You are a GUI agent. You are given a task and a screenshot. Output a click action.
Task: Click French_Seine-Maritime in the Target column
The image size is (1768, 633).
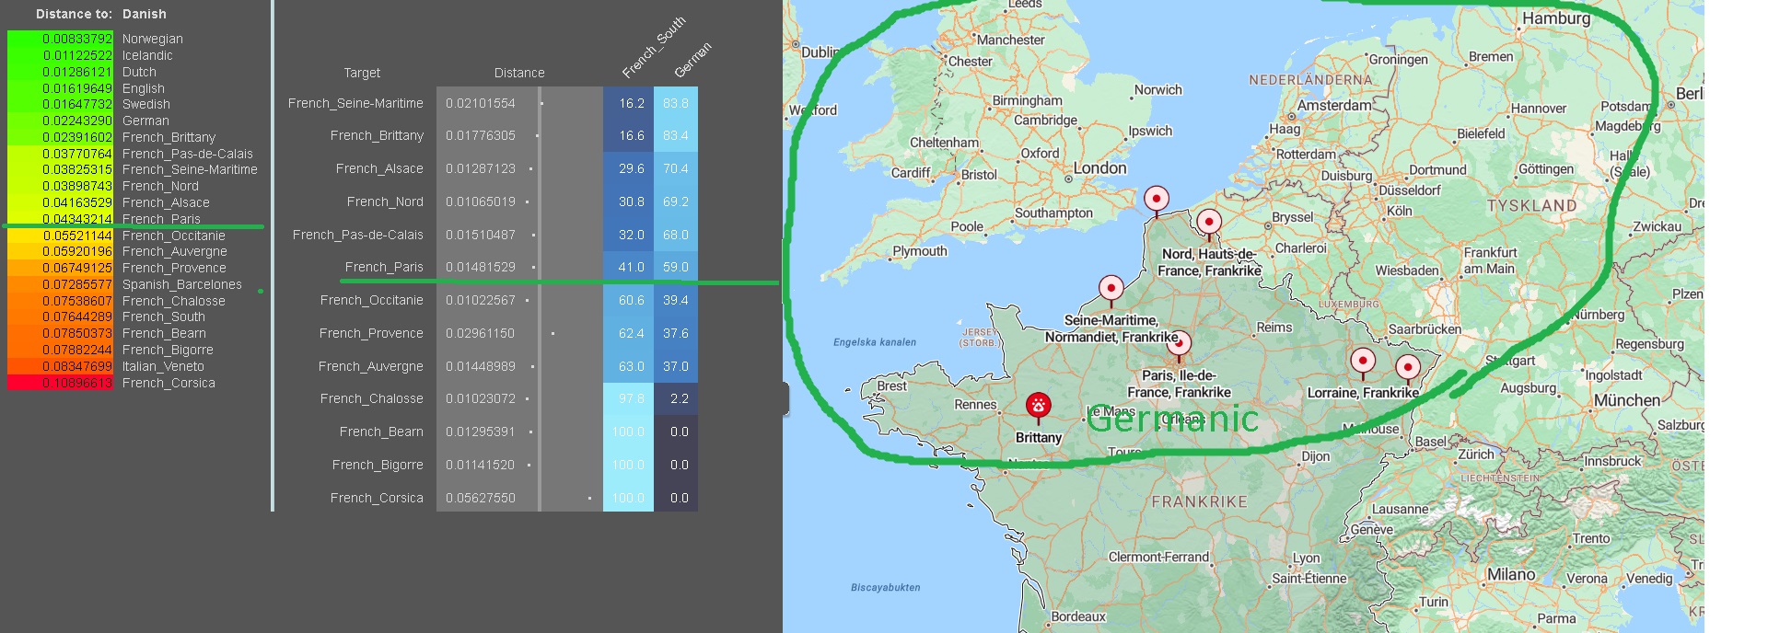[x=355, y=103]
